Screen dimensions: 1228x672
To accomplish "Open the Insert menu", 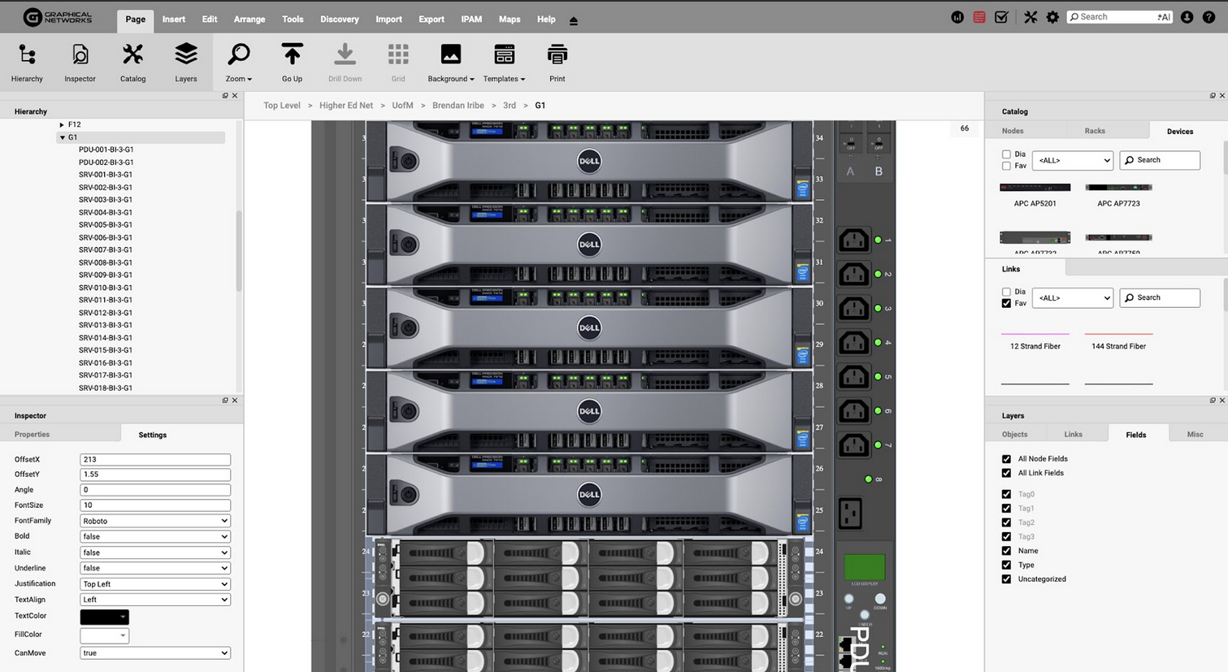I will coord(173,20).
